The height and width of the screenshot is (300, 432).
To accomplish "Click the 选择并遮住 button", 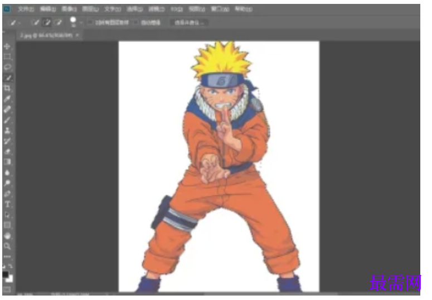I will [x=190, y=23].
